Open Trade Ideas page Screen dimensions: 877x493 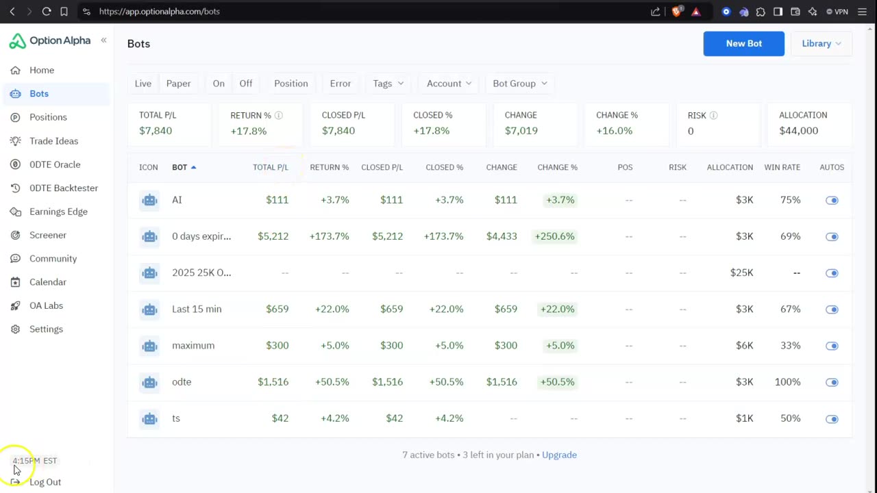53,141
